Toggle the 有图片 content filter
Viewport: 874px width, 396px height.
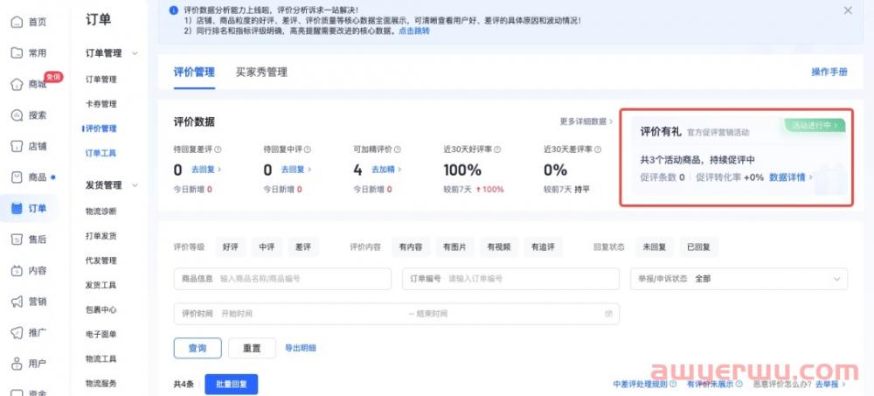(454, 247)
